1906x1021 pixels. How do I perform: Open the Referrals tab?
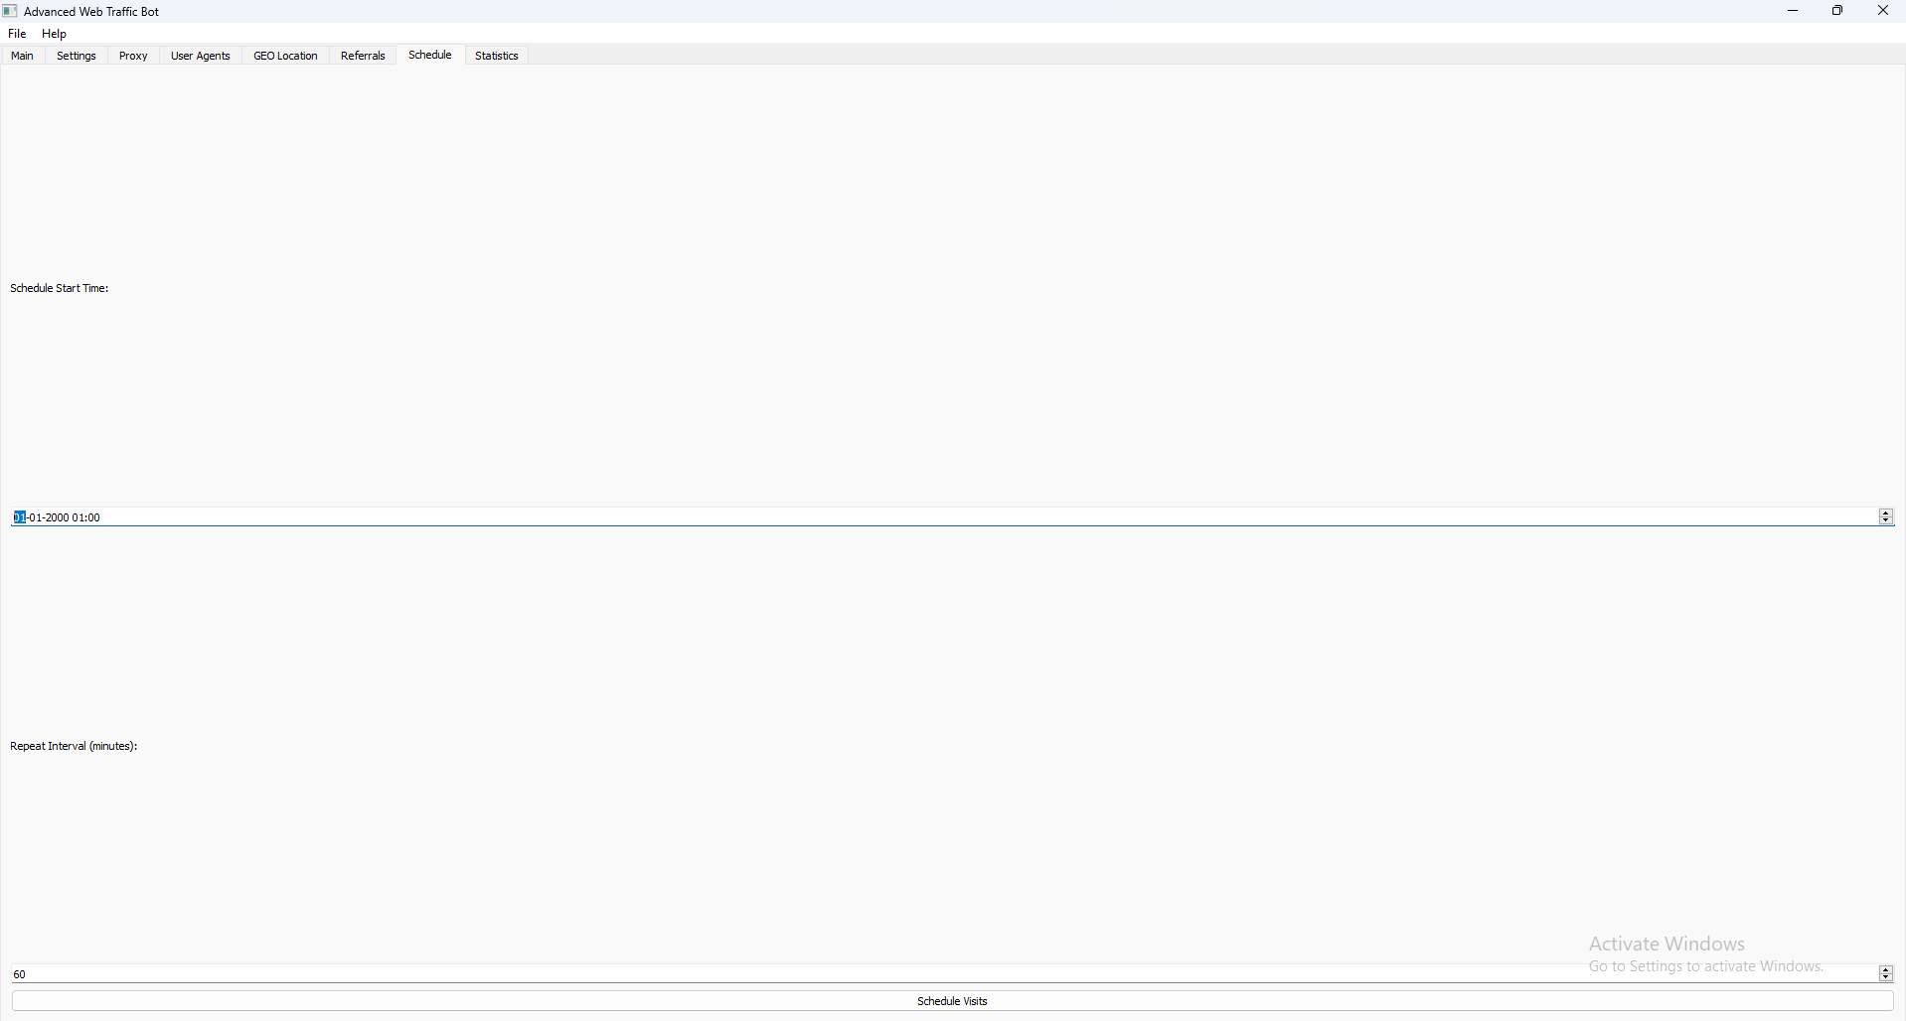point(363,57)
